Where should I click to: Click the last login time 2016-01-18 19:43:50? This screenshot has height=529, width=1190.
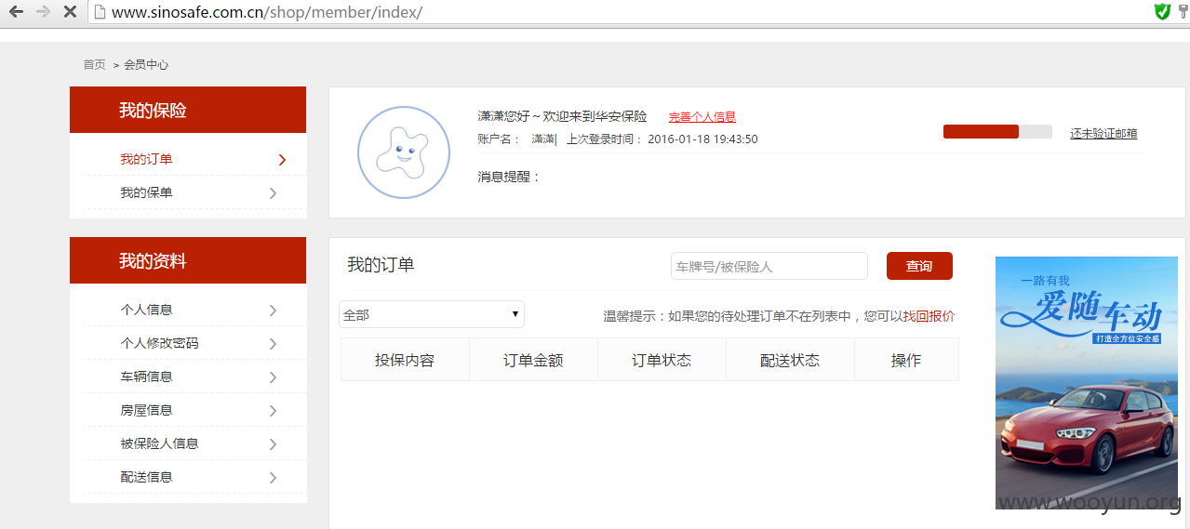(x=702, y=139)
